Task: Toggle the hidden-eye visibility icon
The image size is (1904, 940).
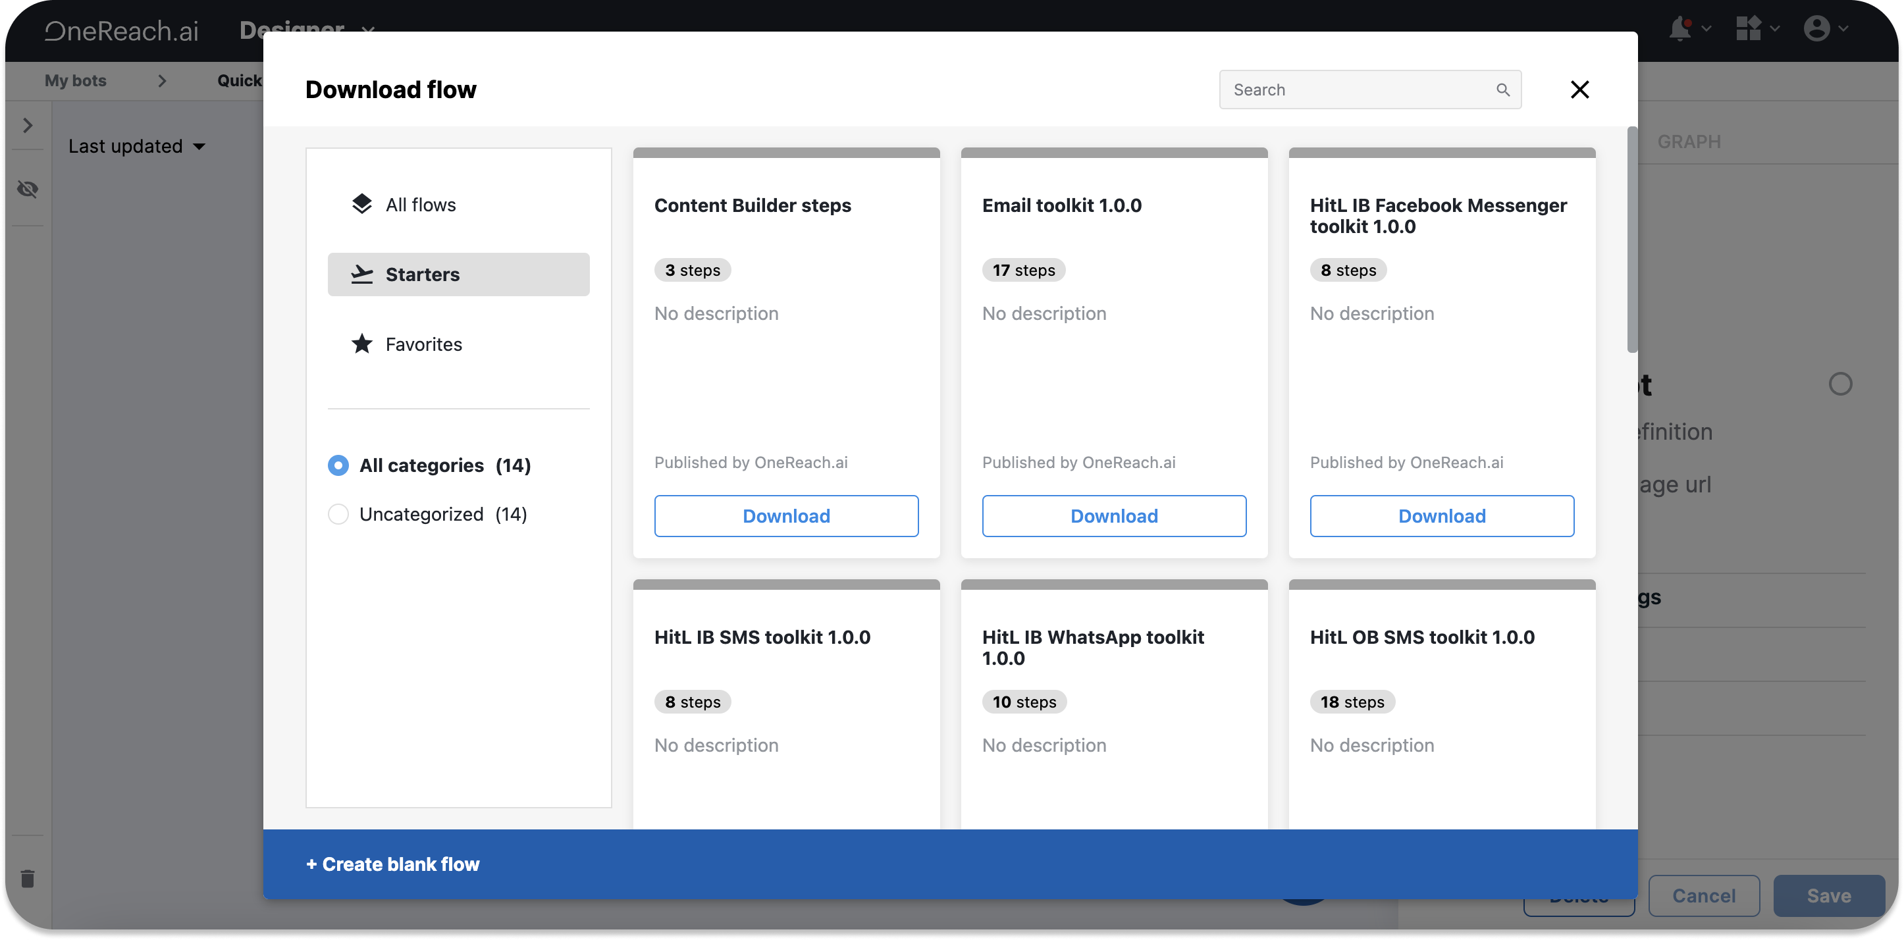Action: (x=28, y=189)
